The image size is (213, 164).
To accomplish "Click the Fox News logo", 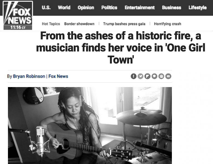I will 18,15.
